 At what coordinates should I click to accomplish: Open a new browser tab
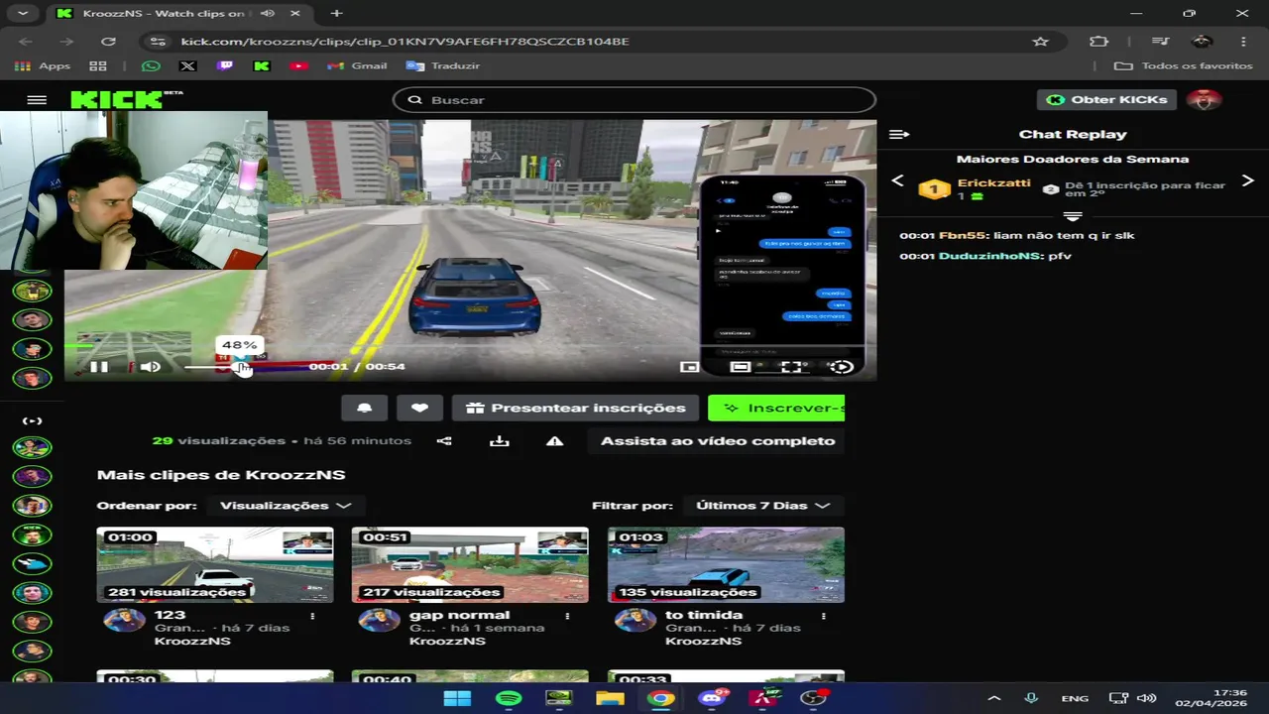(x=337, y=14)
